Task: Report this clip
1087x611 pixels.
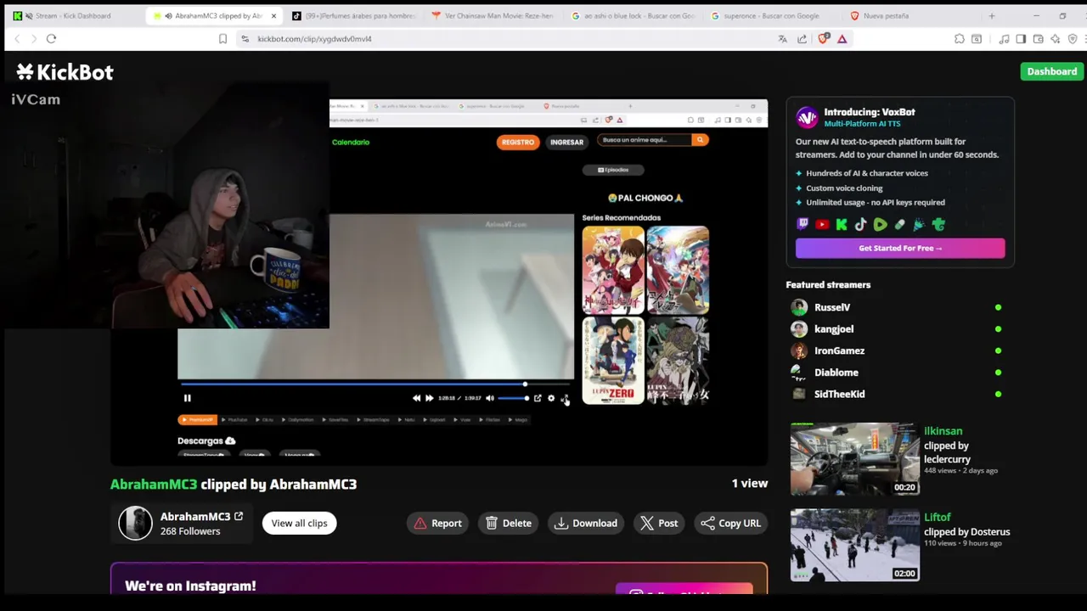Action: pos(437,523)
